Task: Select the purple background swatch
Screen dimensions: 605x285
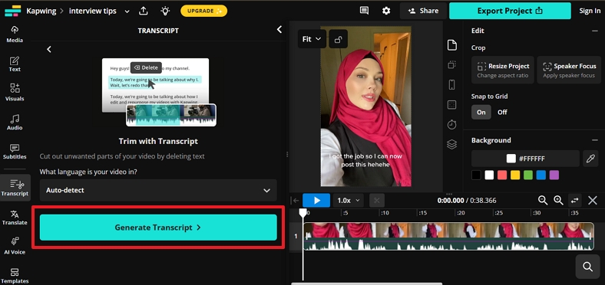Action: 554,175
